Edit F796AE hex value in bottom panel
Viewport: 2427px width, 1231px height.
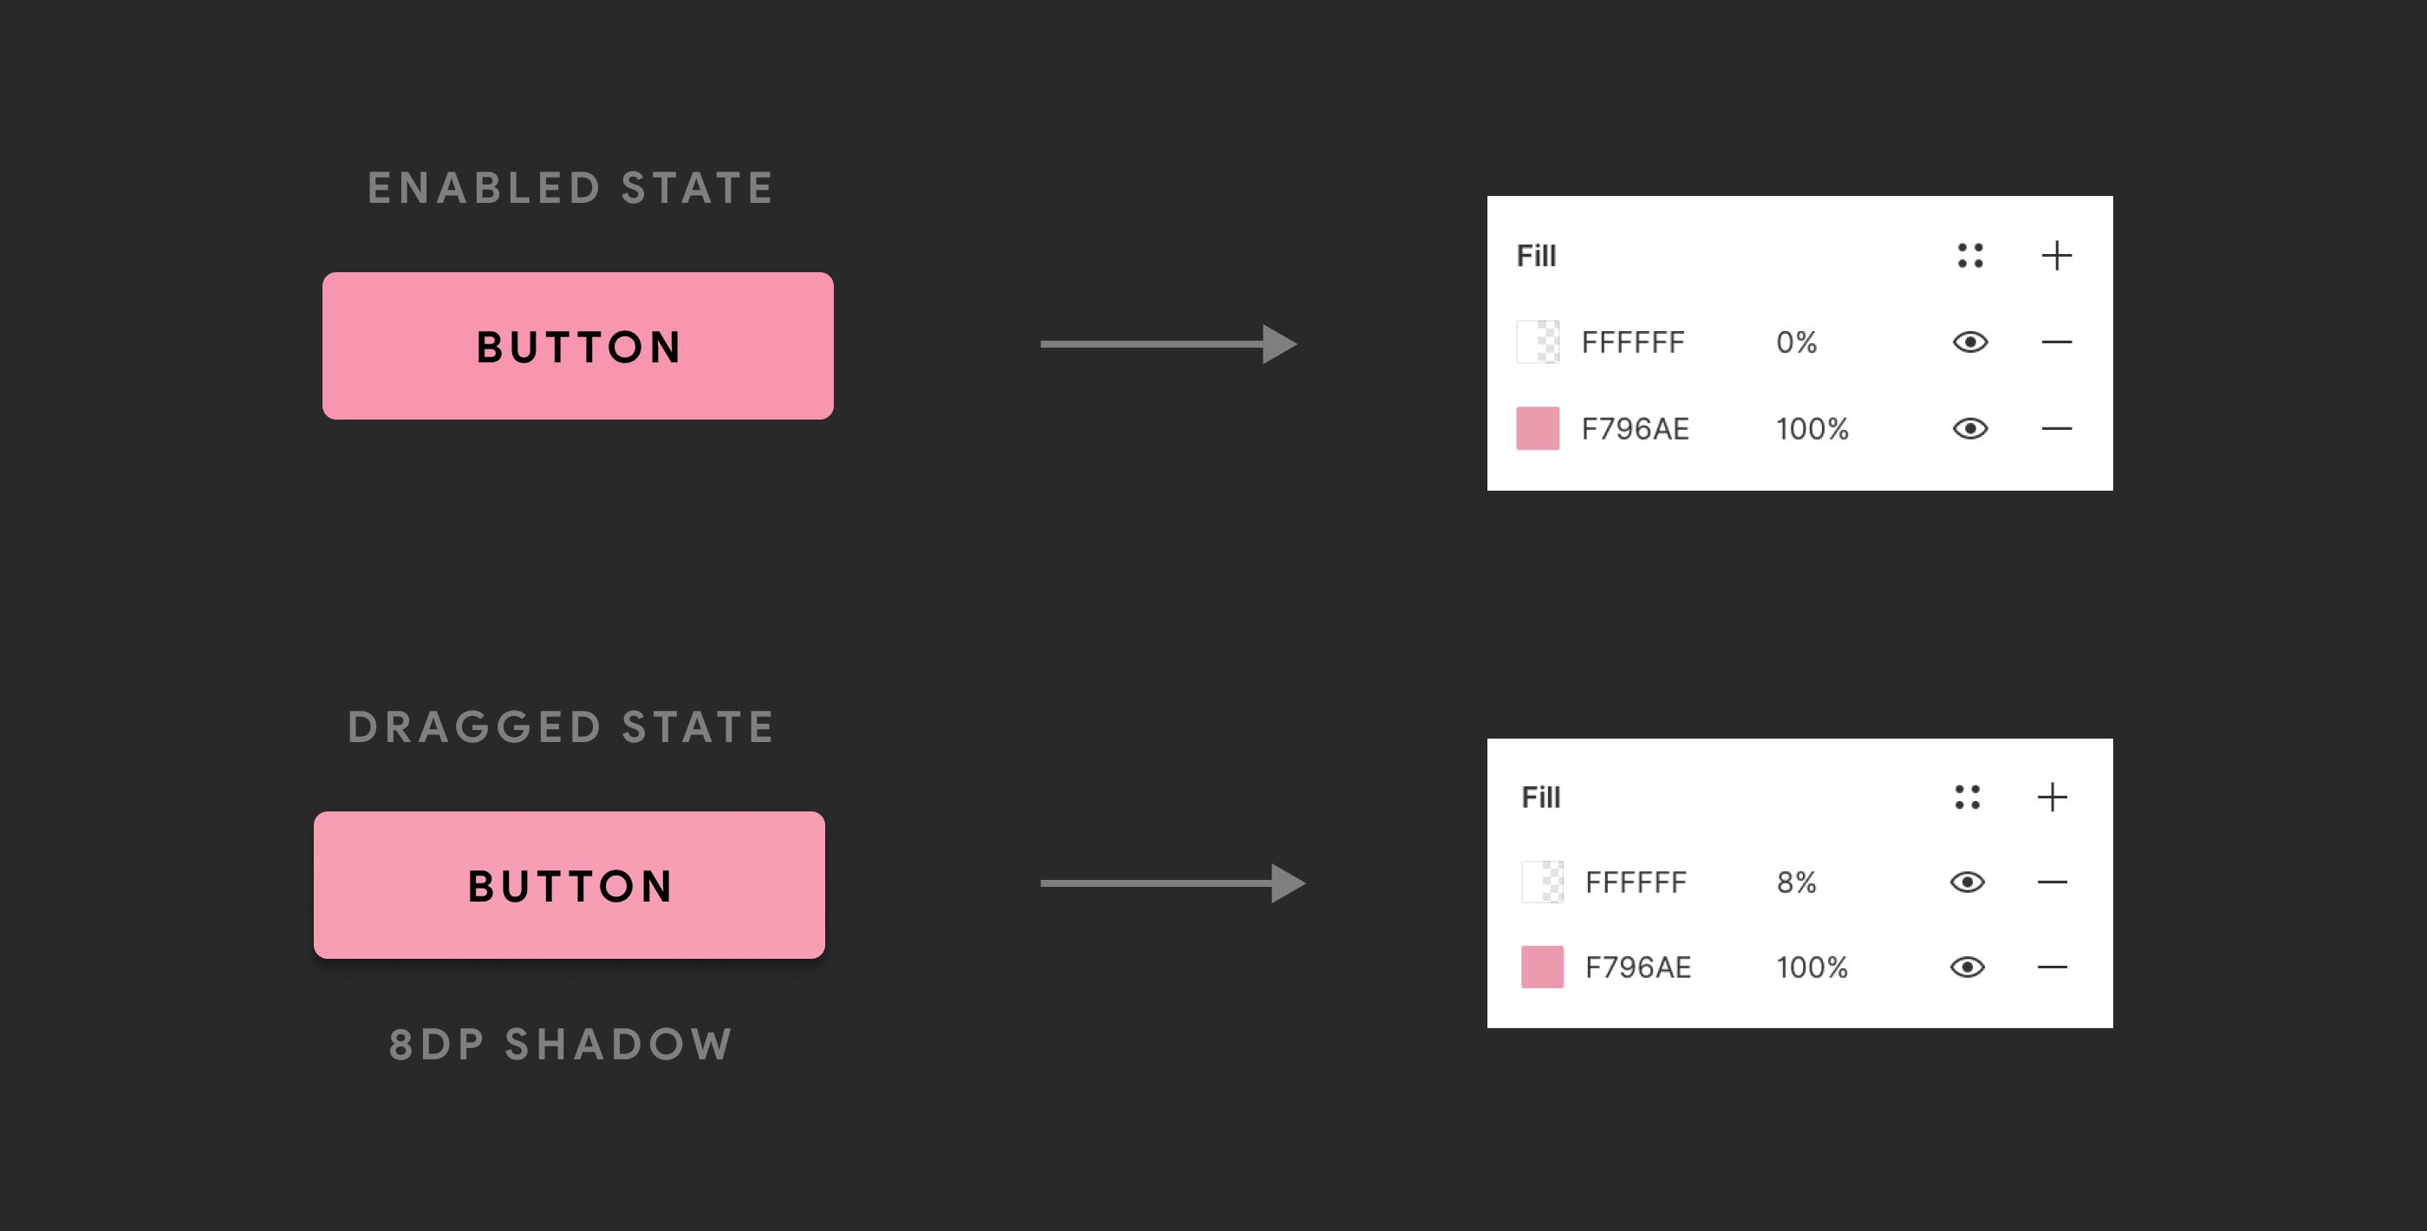tap(1637, 967)
